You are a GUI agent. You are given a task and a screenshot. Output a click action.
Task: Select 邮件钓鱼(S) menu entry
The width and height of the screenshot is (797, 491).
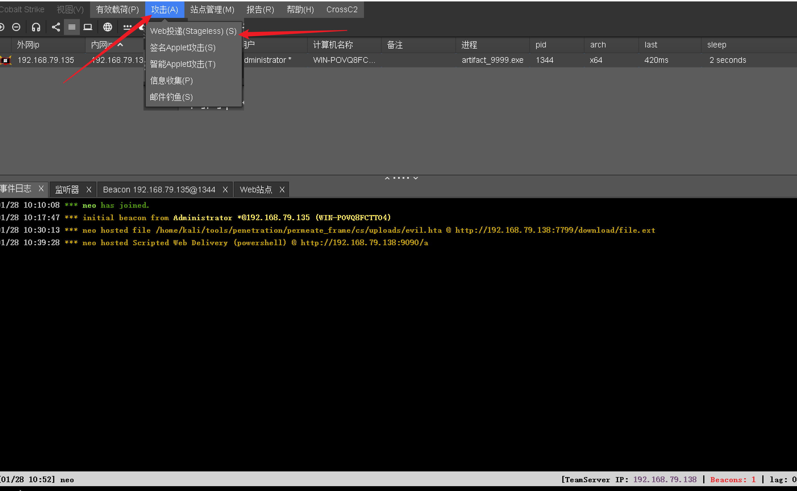click(171, 97)
